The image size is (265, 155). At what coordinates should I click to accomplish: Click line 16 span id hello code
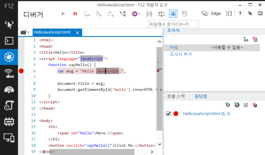pos(90,133)
